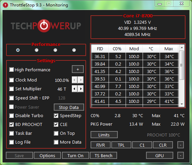
Task: Click the FID cell showing 36.31
Action: coord(100,56)
